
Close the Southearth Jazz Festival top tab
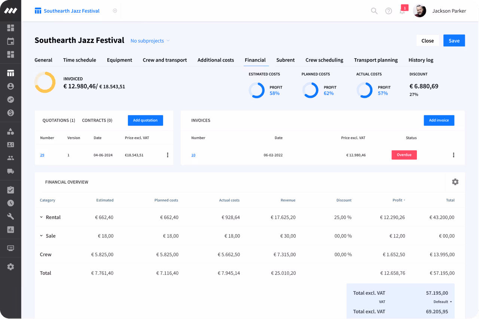115,11
